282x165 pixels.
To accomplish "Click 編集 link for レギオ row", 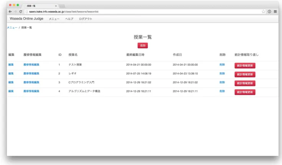I will click(x=11, y=74).
